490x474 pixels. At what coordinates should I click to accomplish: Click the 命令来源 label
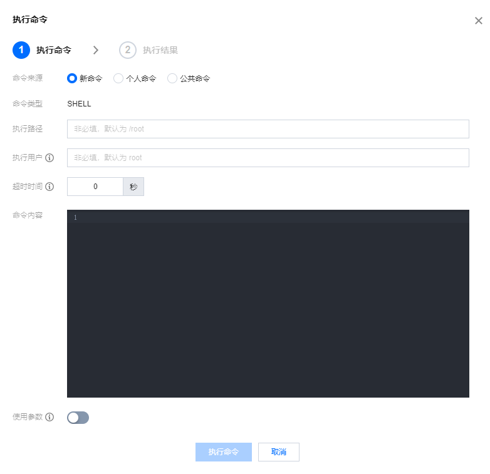28,78
